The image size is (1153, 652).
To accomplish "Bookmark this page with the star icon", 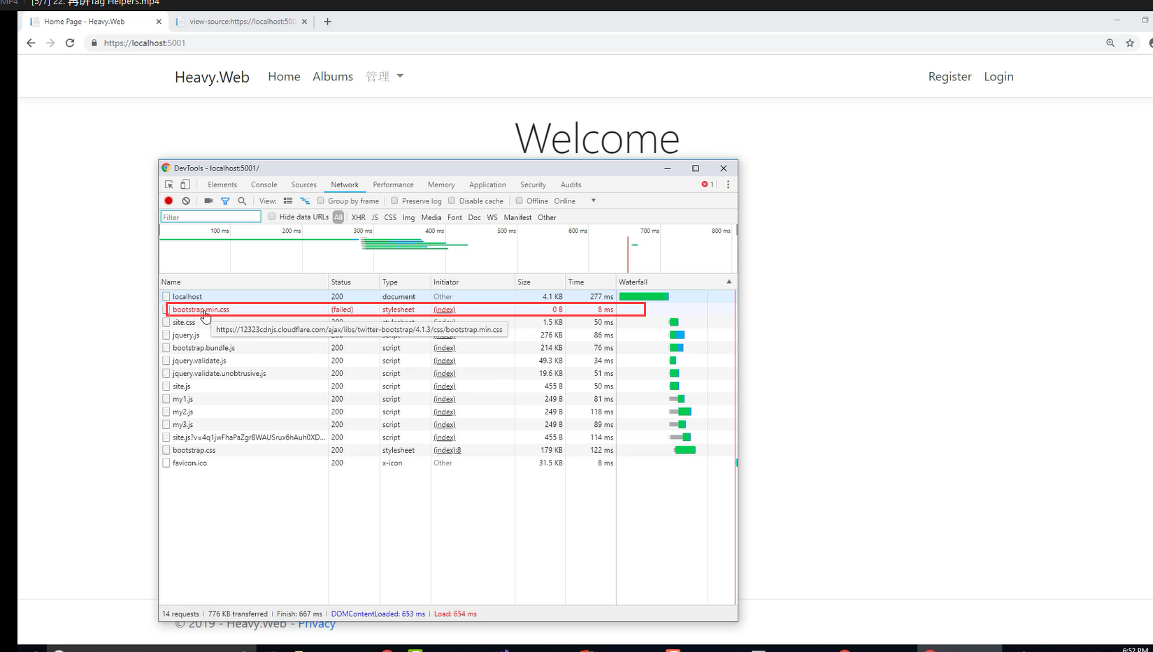I will coord(1130,43).
